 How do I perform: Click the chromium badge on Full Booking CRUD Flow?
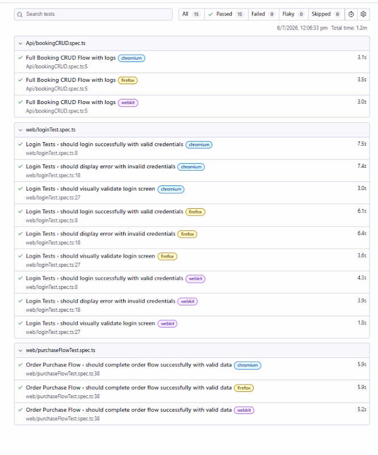[x=132, y=59]
